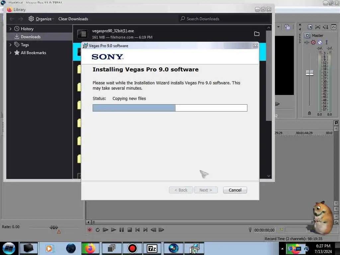Go back with the Library back arrow

coord(12,19)
